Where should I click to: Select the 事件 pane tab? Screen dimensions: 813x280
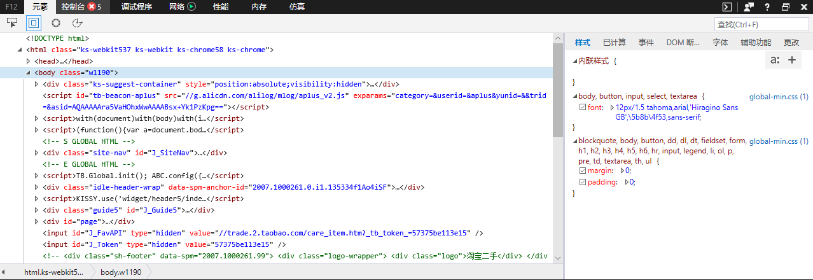click(x=646, y=43)
